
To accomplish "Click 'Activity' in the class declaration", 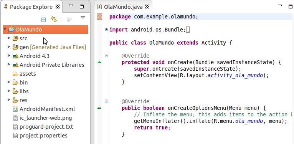I will (x=214, y=43).
